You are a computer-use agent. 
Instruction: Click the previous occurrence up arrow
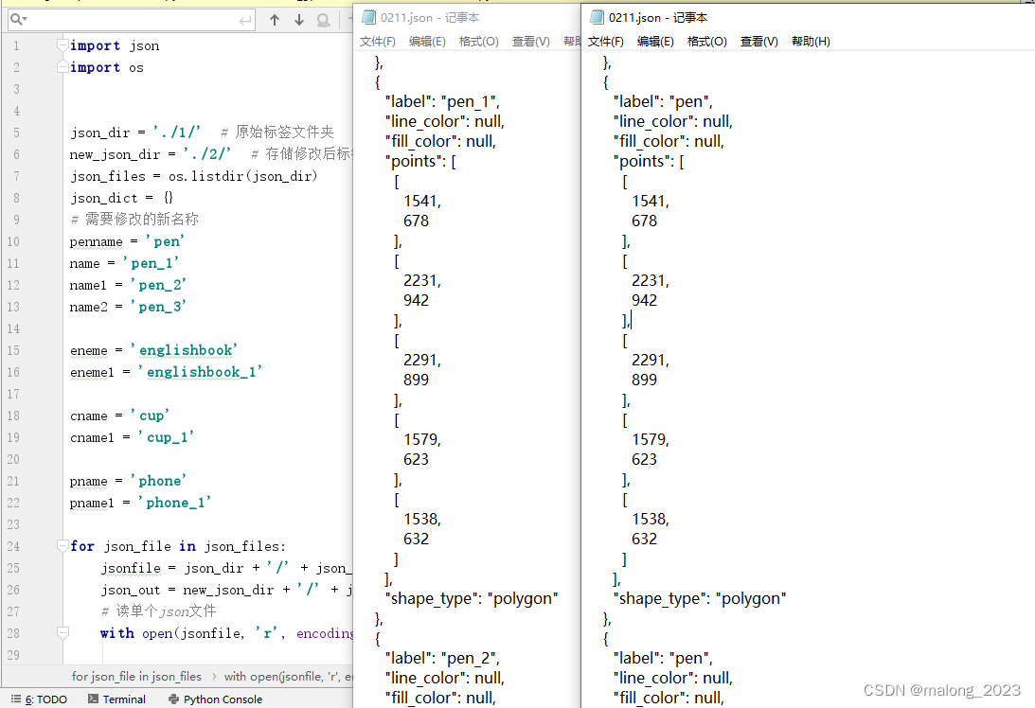[274, 18]
